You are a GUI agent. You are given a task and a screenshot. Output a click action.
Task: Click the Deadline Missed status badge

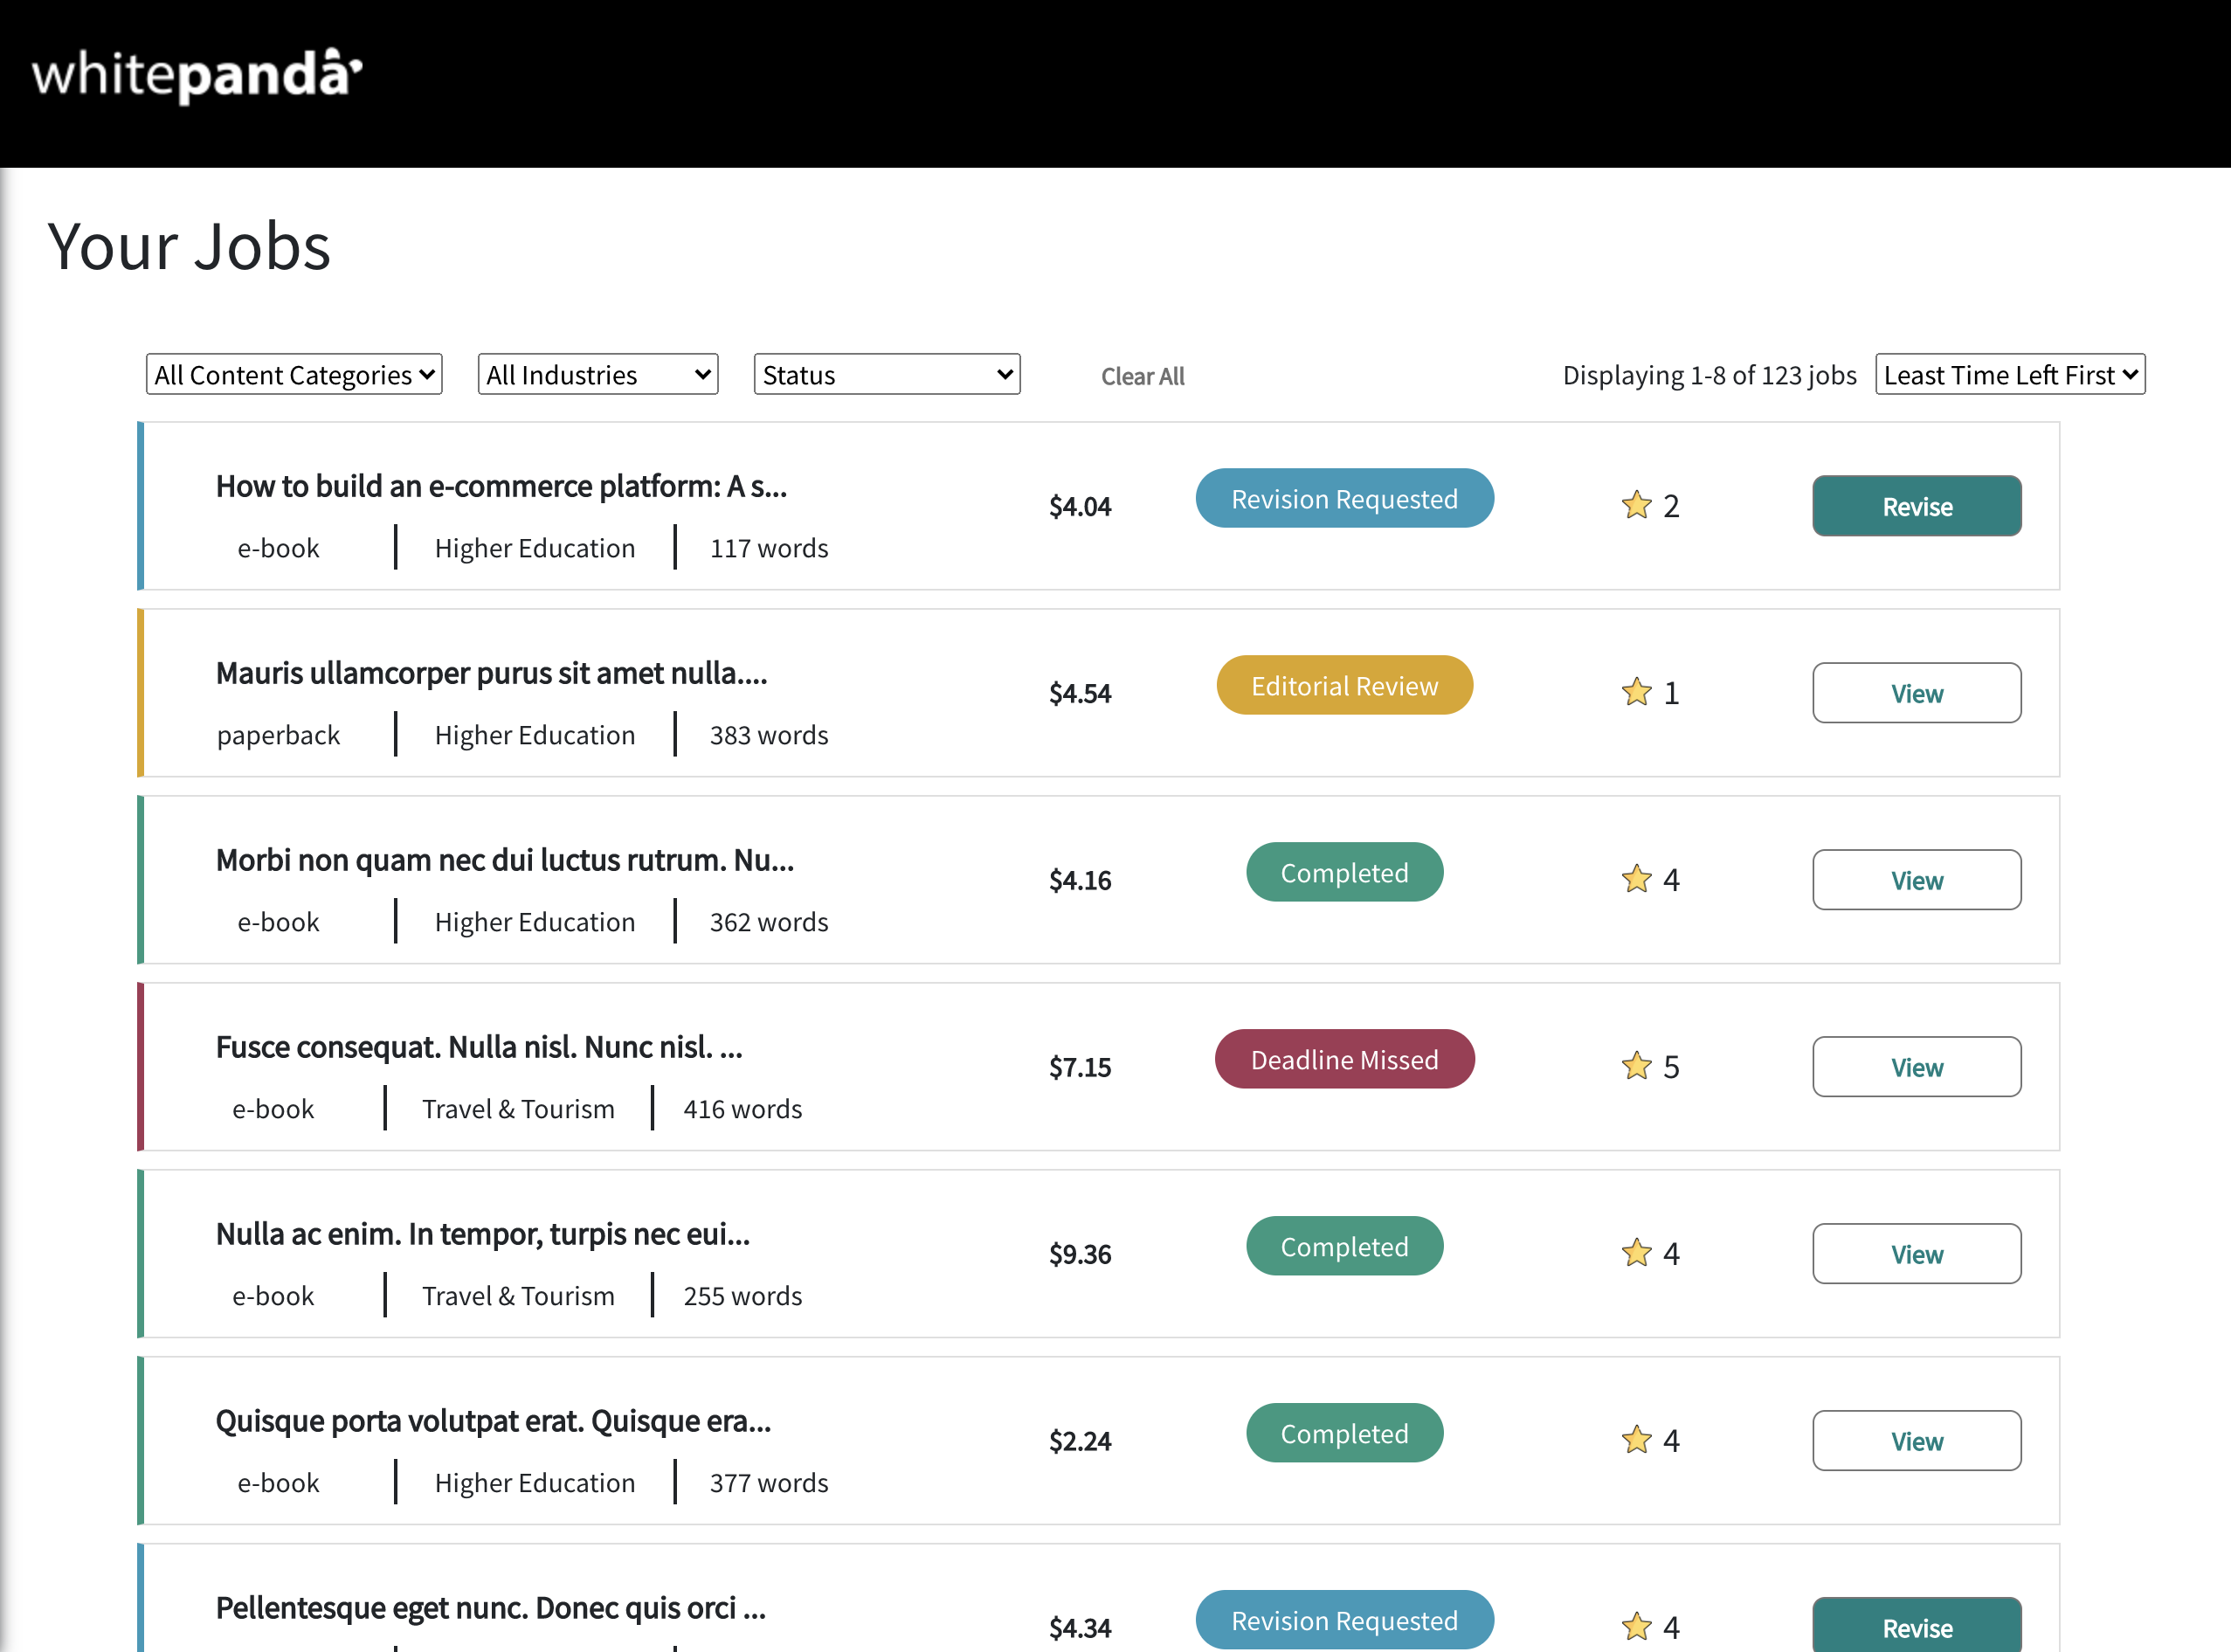click(x=1344, y=1060)
